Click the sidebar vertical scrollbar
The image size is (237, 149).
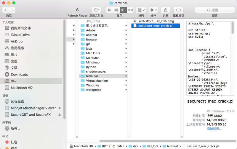point(64,69)
